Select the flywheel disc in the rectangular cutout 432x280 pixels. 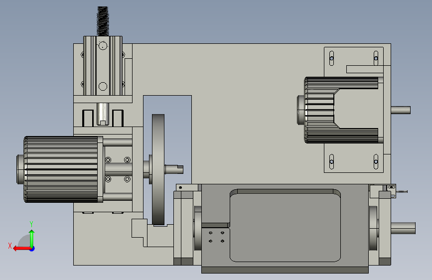pos(158,169)
